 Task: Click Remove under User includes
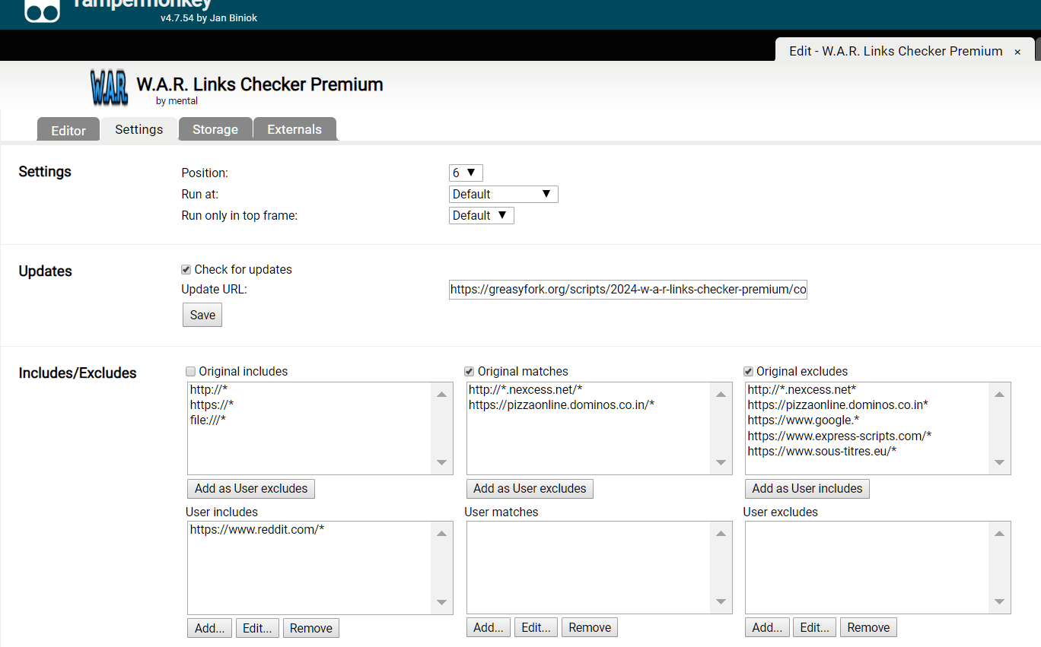[x=311, y=628]
